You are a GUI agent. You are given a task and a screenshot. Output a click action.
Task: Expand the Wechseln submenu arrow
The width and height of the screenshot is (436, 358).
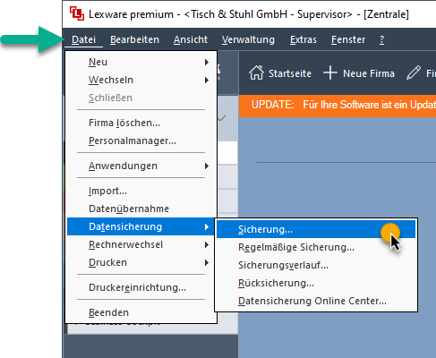(207, 81)
